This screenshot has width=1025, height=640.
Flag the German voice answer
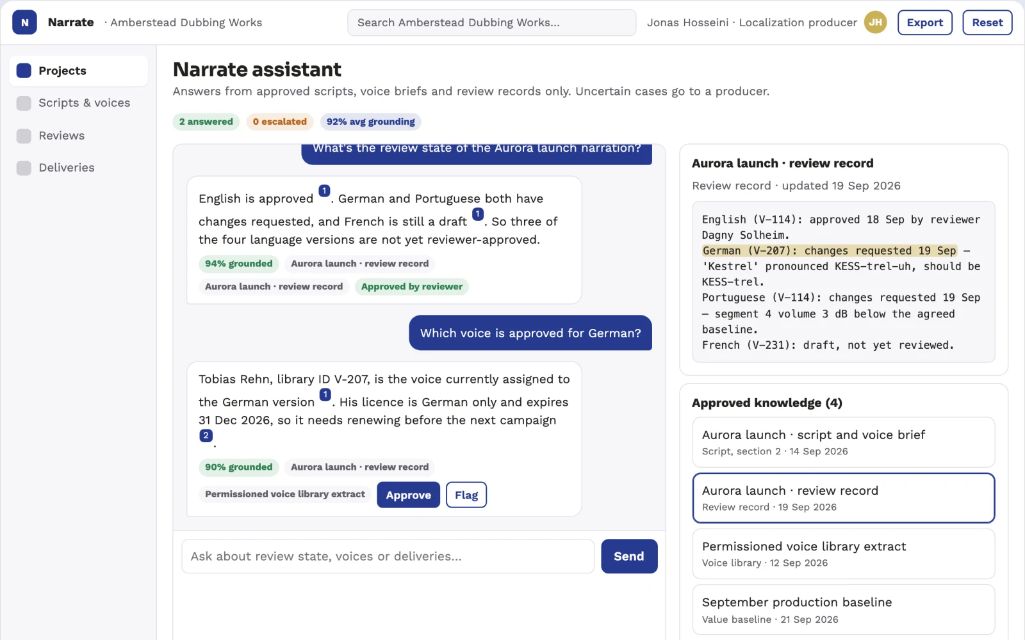(466, 495)
